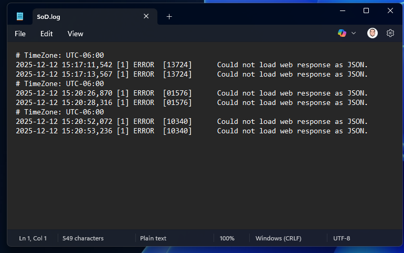
Task: Minimize the Notepad window
Action: (x=342, y=10)
